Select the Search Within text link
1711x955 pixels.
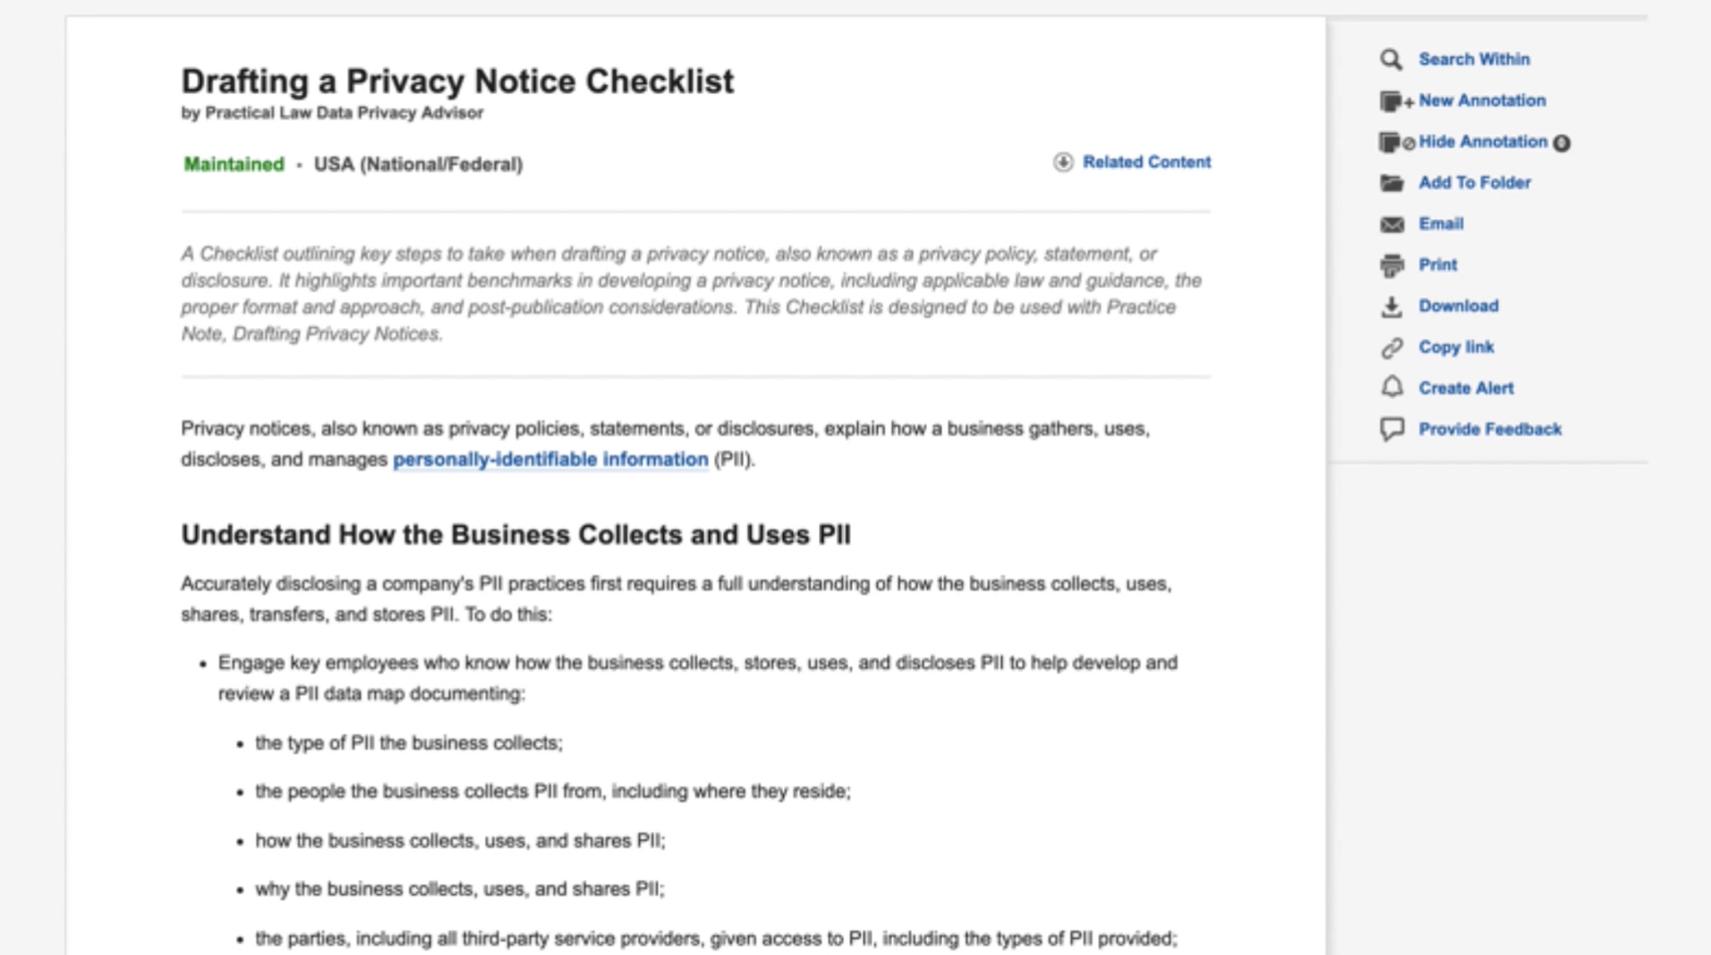coord(1473,60)
